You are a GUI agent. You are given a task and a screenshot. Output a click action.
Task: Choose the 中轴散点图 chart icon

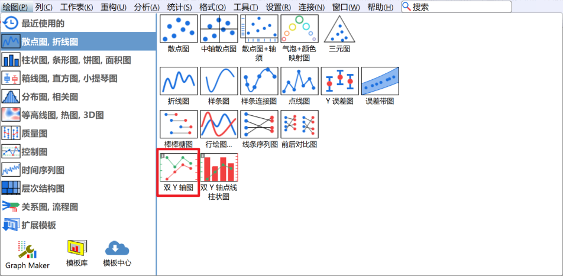click(x=219, y=30)
